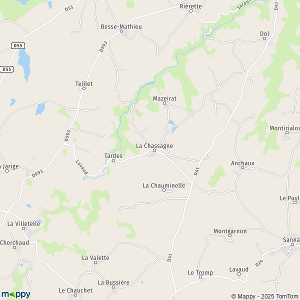Select the Montgarnon locality marker

coord(230,235)
